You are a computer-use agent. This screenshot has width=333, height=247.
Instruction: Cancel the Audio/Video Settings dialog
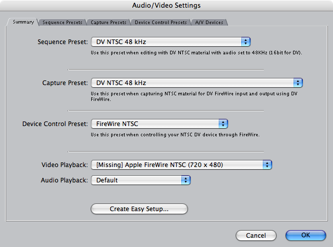coord(256,235)
